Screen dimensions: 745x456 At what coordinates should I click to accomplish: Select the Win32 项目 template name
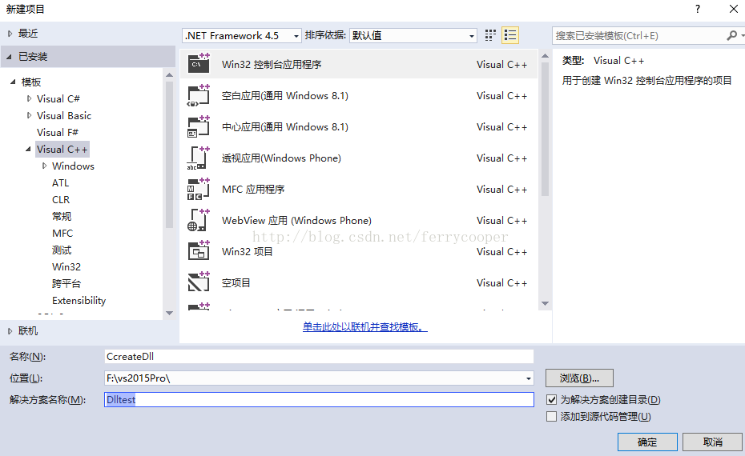point(247,251)
